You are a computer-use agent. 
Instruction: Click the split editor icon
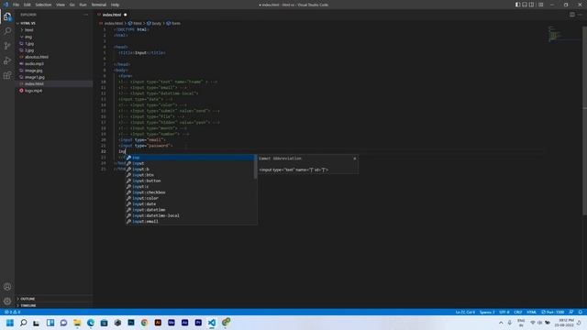pyautogui.click(x=572, y=15)
